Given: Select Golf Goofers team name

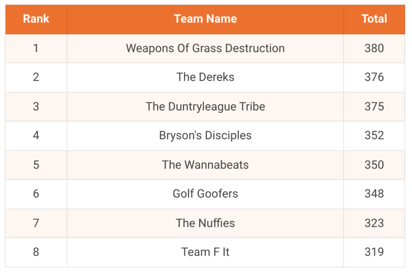Looking at the screenshot, I should pos(205,194).
